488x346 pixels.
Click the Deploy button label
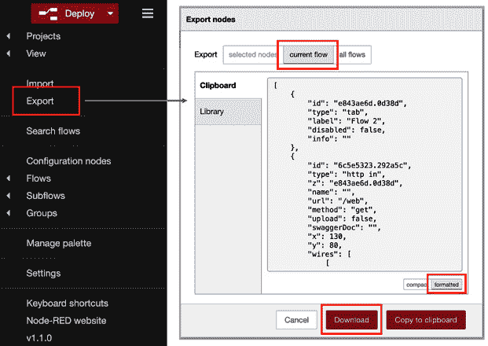[x=79, y=13]
